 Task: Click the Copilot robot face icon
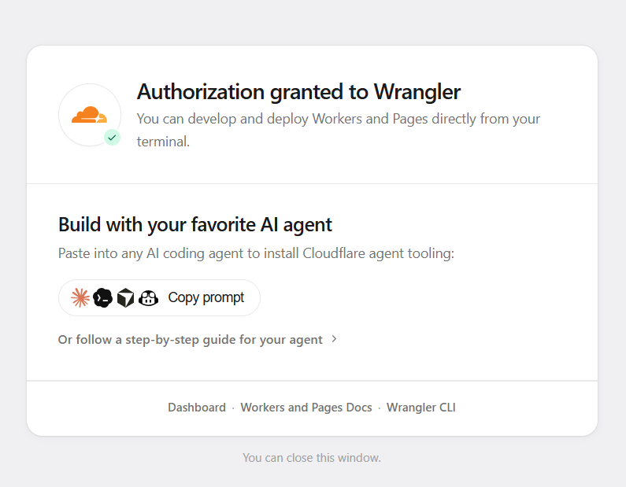point(148,298)
